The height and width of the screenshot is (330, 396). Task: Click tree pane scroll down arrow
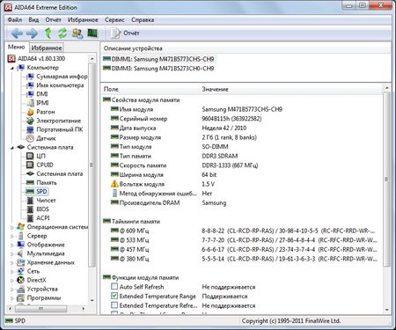point(92,300)
